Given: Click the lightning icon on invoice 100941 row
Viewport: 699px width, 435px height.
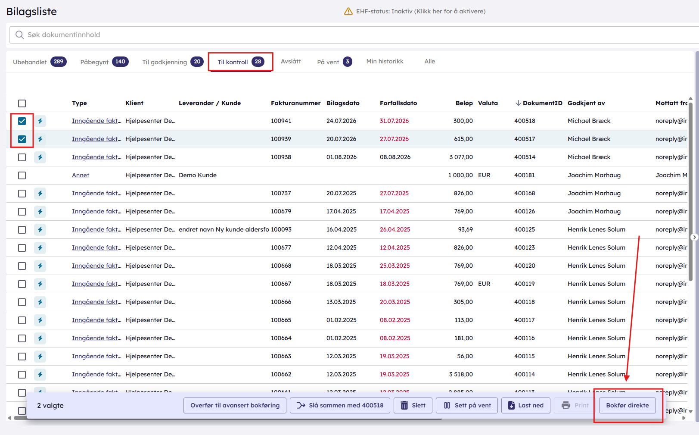Looking at the screenshot, I should point(40,121).
